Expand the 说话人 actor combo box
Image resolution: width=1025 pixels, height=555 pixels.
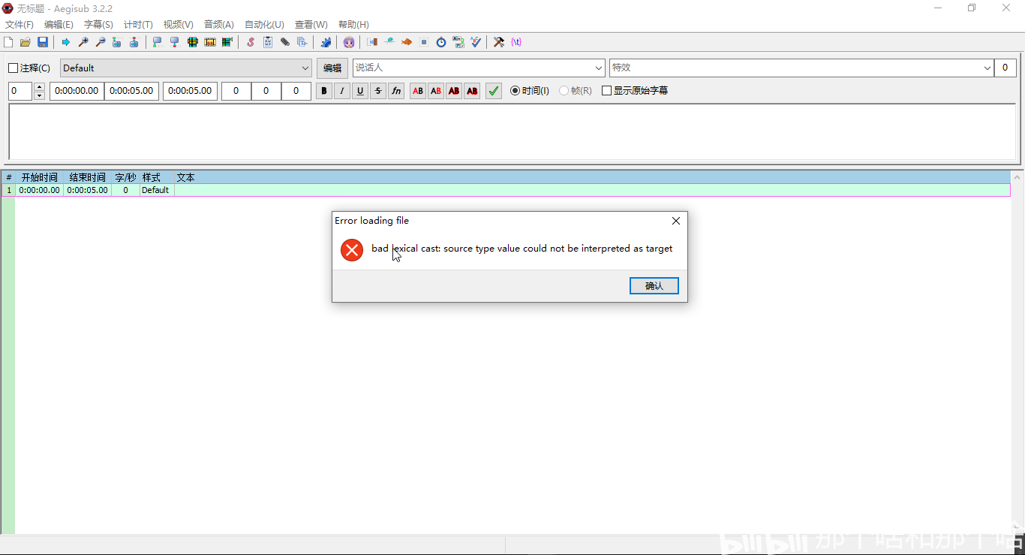tap(599, 68)
